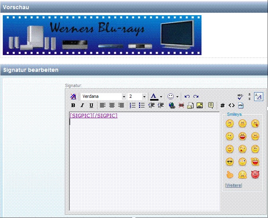Switch editor mode with the A/A icon
Image resolution: width=268 pixels, height=218 pixels.
point(258,96)
